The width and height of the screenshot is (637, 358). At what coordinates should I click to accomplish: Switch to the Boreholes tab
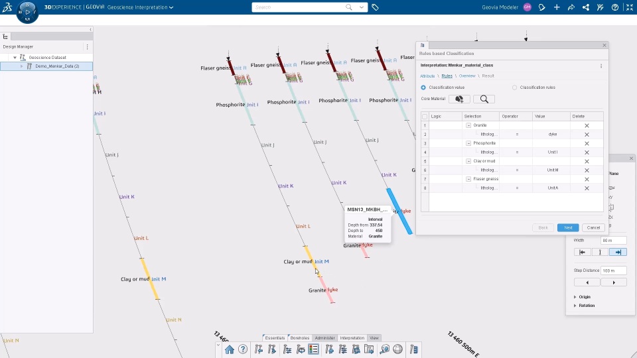pos(300,337)
